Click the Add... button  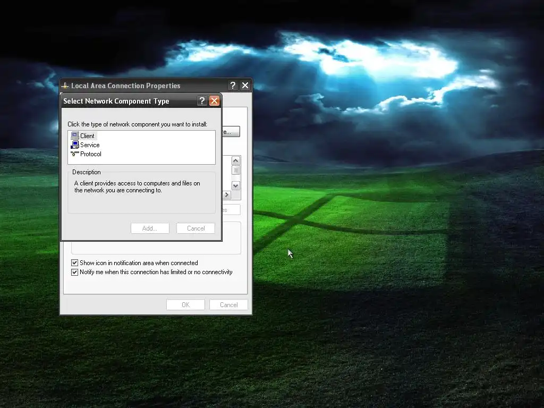click(150, 228)
